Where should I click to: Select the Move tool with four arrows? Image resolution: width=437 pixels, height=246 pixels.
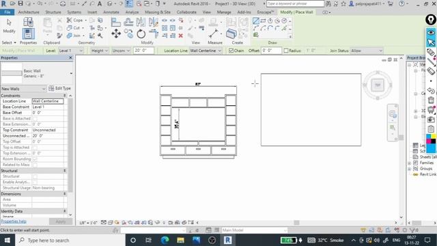tap(116, 33)
